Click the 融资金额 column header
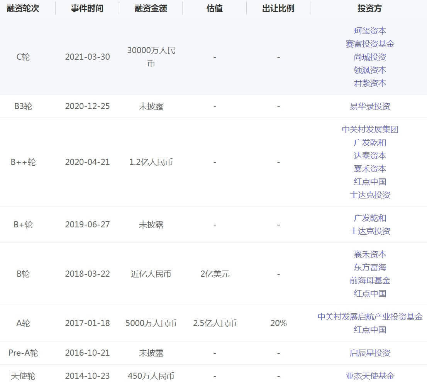The height and width of the screenshot is (385, 427). click(x=151, y=8)
